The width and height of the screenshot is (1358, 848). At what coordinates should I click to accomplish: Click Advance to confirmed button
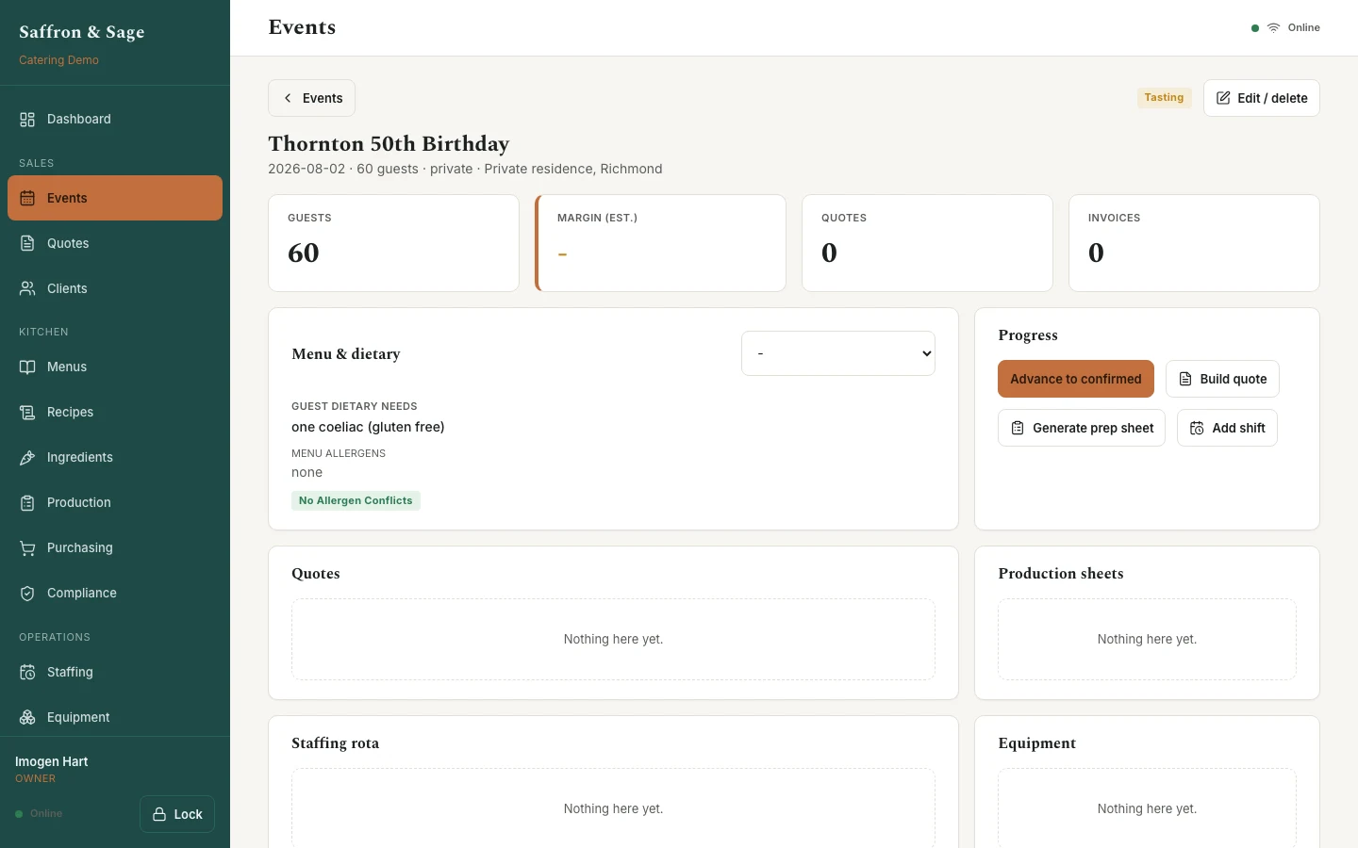(x=1076, y=379)
